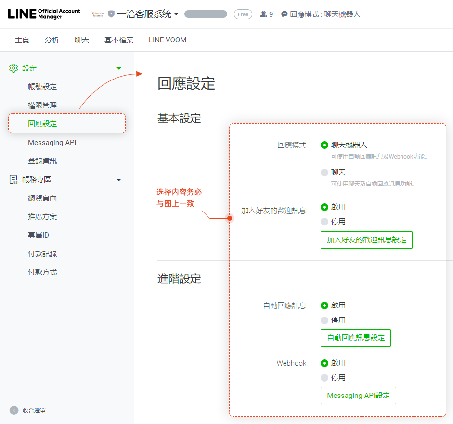Click the gear icon next to 設定
This screenshot has width=453, height=424.
point(13,68)
